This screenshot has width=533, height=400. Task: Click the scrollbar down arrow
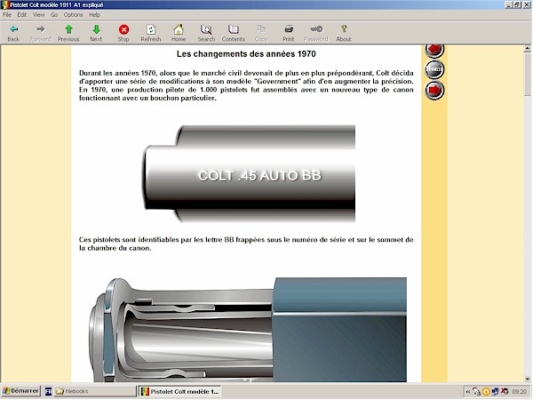pos(527,379)
